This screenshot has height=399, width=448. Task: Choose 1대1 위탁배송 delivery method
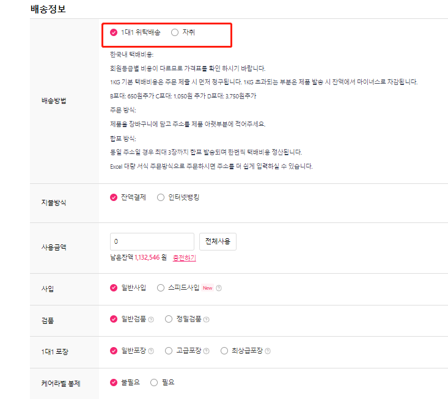[114, 32]
